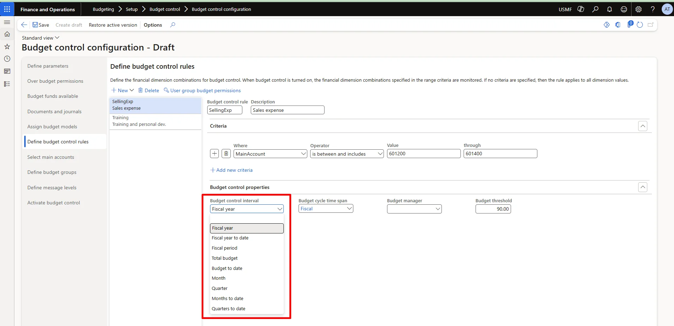Click the trash icon on MainAccount criteria row
The image size is (674, 326).
tap(226, 154)
